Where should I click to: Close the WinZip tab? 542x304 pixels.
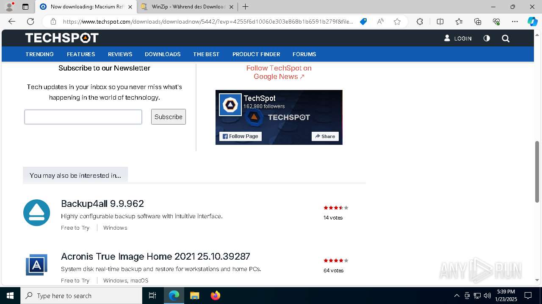point(231,7)
